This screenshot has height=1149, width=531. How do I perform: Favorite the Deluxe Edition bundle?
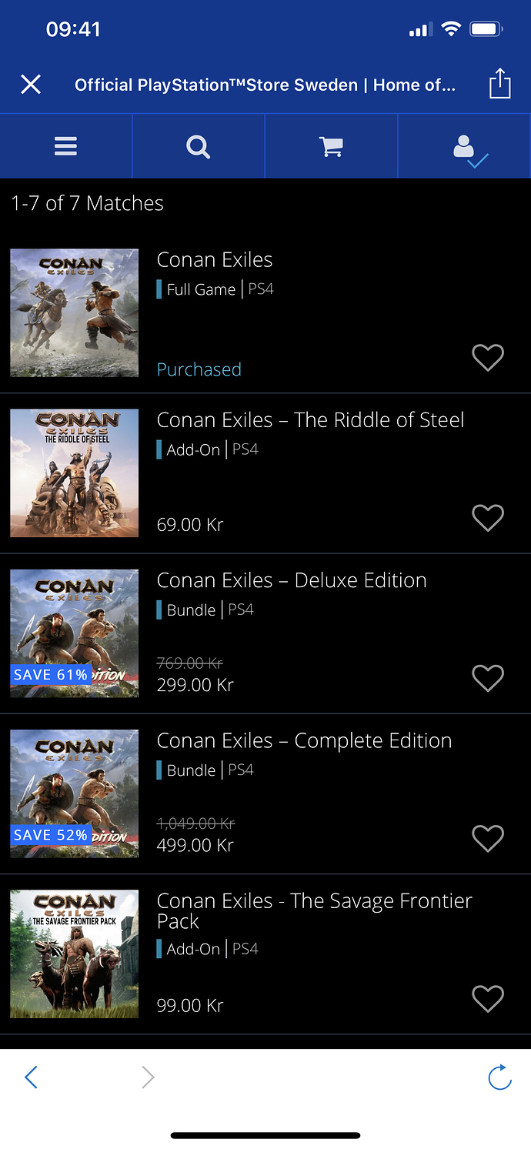(487, 679)
